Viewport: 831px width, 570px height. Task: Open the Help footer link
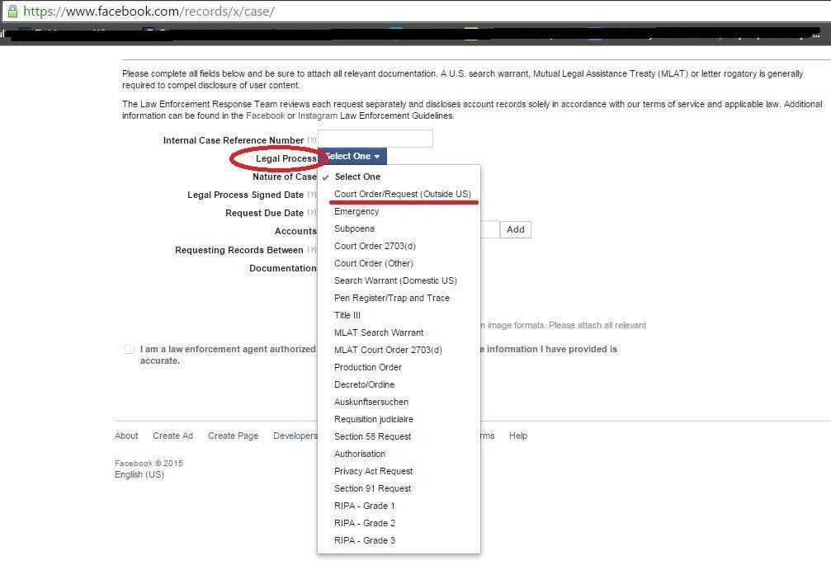click(x=518, y=436)
